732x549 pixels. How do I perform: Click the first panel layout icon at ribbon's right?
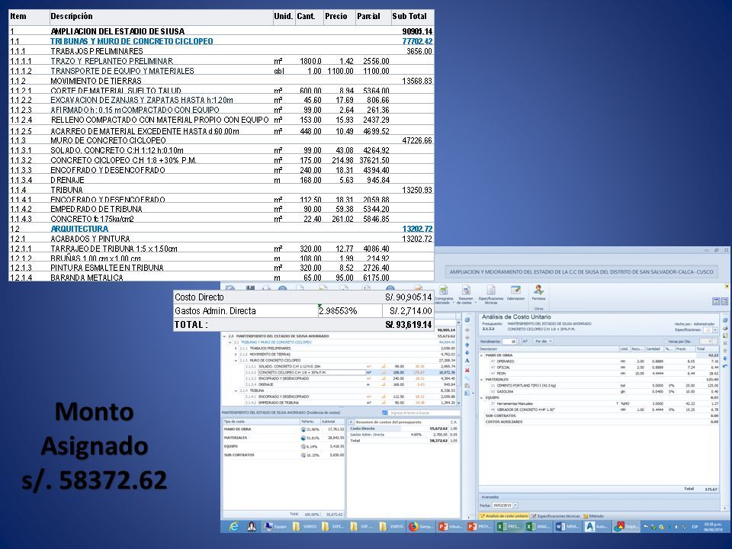tap(716, 302)
